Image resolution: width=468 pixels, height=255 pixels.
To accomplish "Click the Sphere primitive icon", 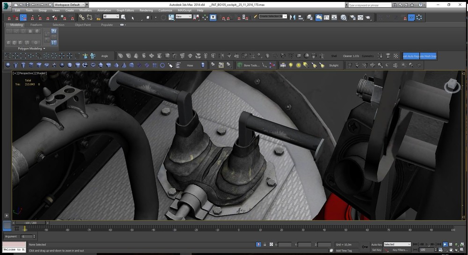I will click(8, 65).
